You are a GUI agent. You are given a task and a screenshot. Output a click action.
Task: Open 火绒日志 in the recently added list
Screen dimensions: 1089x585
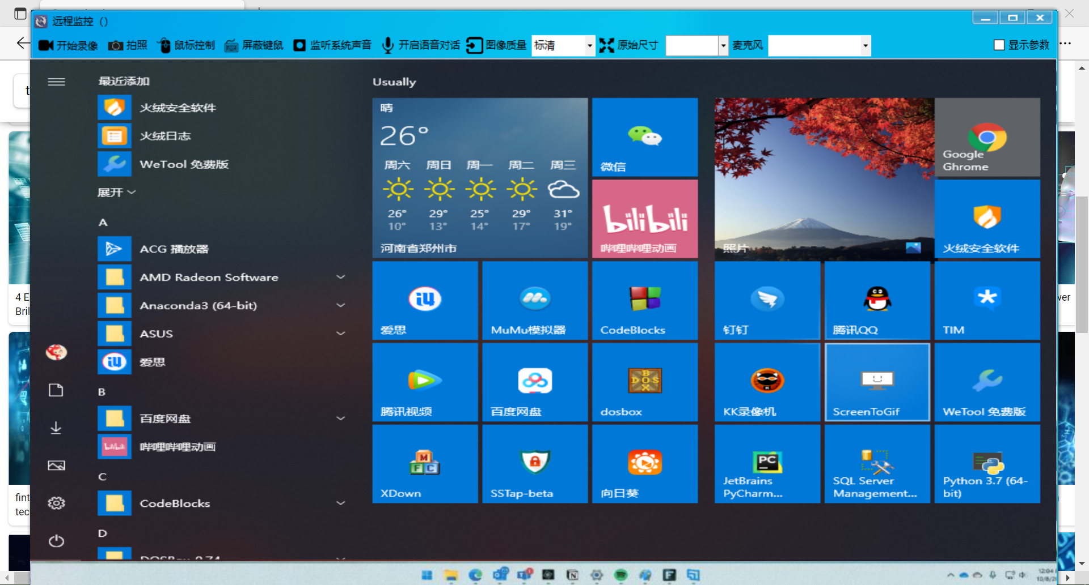point(164,136)
